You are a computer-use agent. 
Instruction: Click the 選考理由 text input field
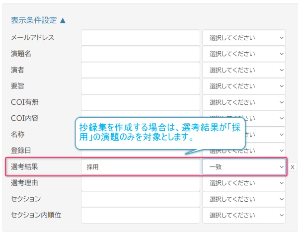click(x=141, y=183)
